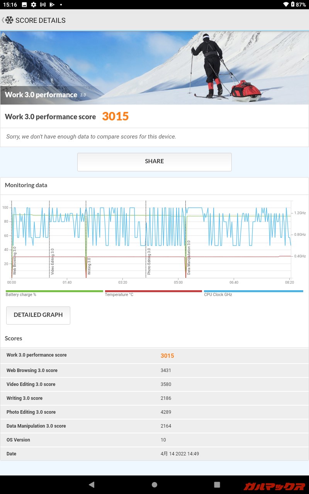
Task: Click the Photo Editing 3.0 graph marker
Action: [149, 261]
